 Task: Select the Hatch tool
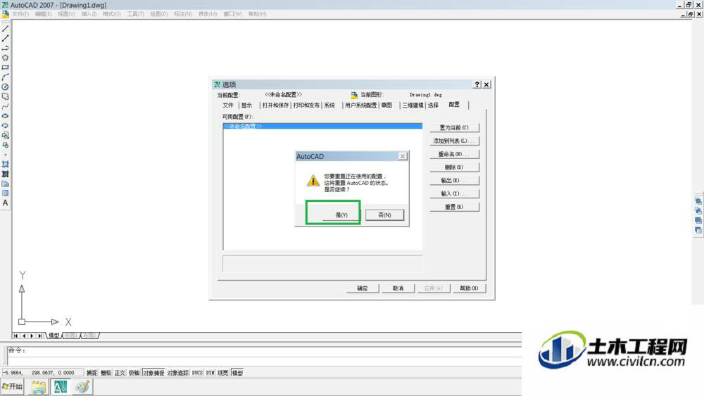click(x=6, y=164)
